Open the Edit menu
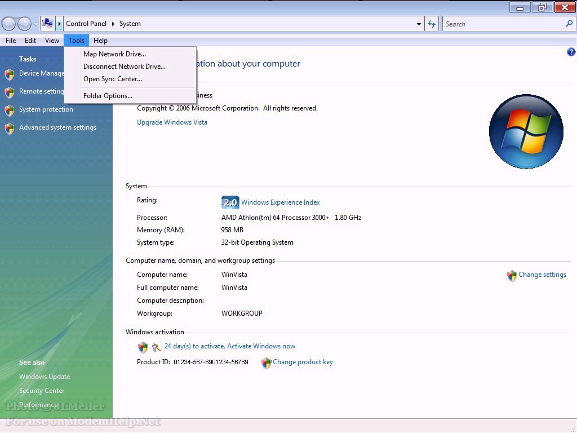Screen dimensions: 577x433 point(30,41)
